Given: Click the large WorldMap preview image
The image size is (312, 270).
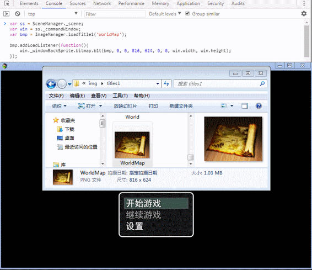Looking at the screenshot, I should click(233, 139).
